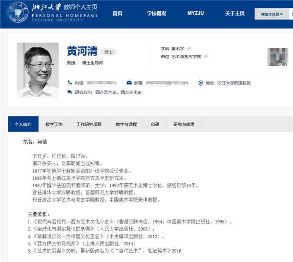
Task: Click the name heading 黄河清
Action: tap(82, 51)
